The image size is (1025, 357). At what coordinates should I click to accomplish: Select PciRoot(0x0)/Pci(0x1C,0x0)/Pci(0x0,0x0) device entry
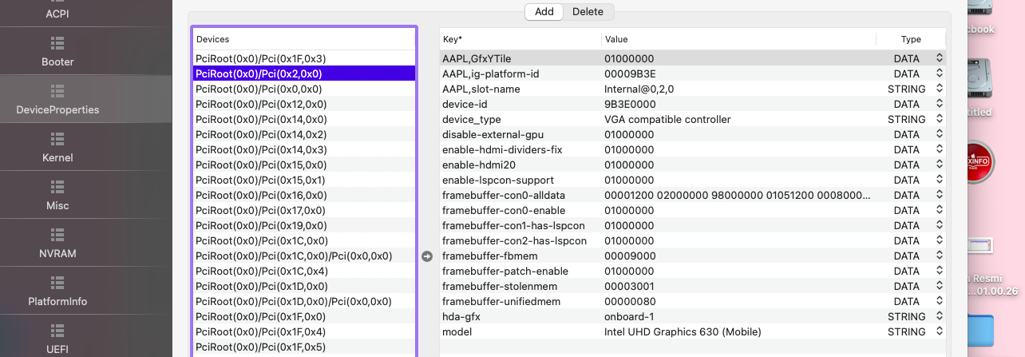(x=294, y=256)
